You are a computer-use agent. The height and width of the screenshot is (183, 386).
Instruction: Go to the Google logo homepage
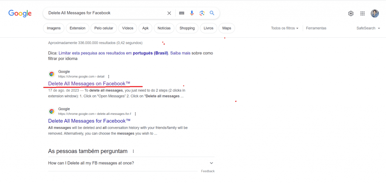[20, 13]
